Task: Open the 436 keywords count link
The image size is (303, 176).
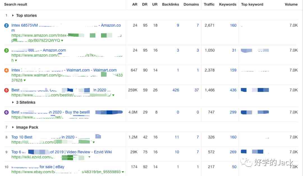Action: click(x=233, y=90)
